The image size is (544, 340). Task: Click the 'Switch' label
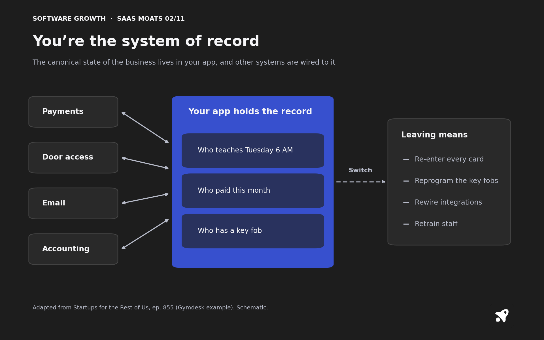coord(360,171)
